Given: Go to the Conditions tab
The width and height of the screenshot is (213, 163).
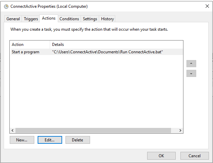Looking at the screenshot, I should [69, 19].
